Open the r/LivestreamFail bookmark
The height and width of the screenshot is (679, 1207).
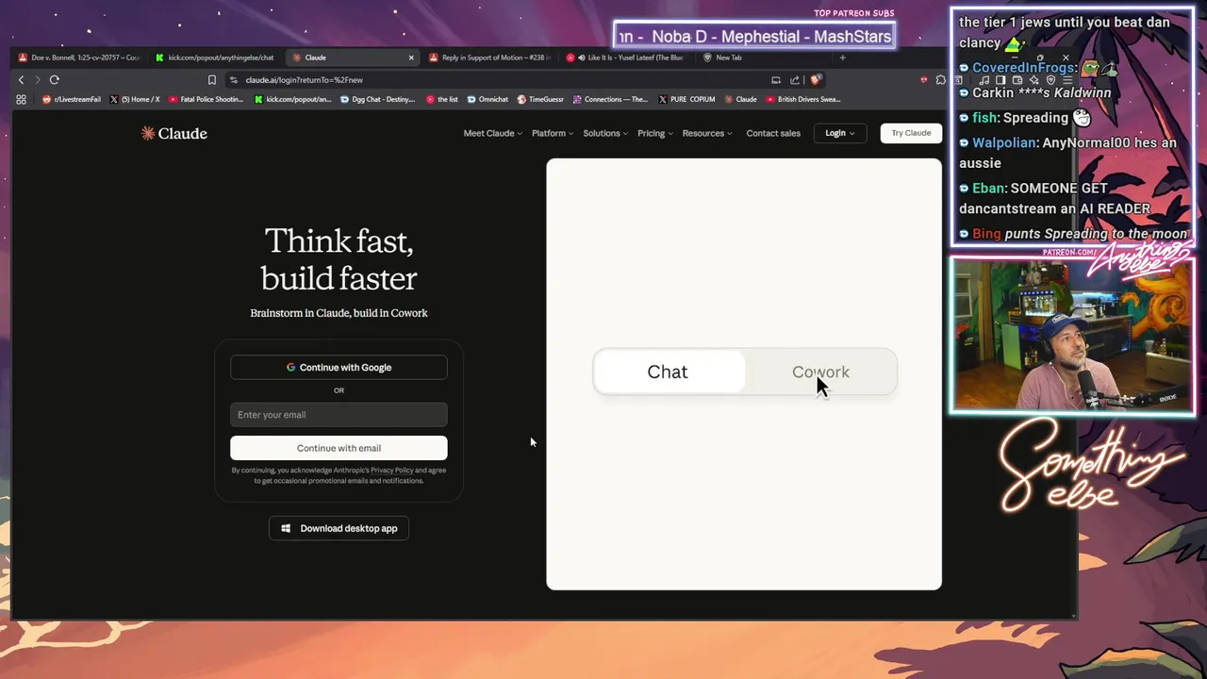pyautogui.click(x=72, y=99)
